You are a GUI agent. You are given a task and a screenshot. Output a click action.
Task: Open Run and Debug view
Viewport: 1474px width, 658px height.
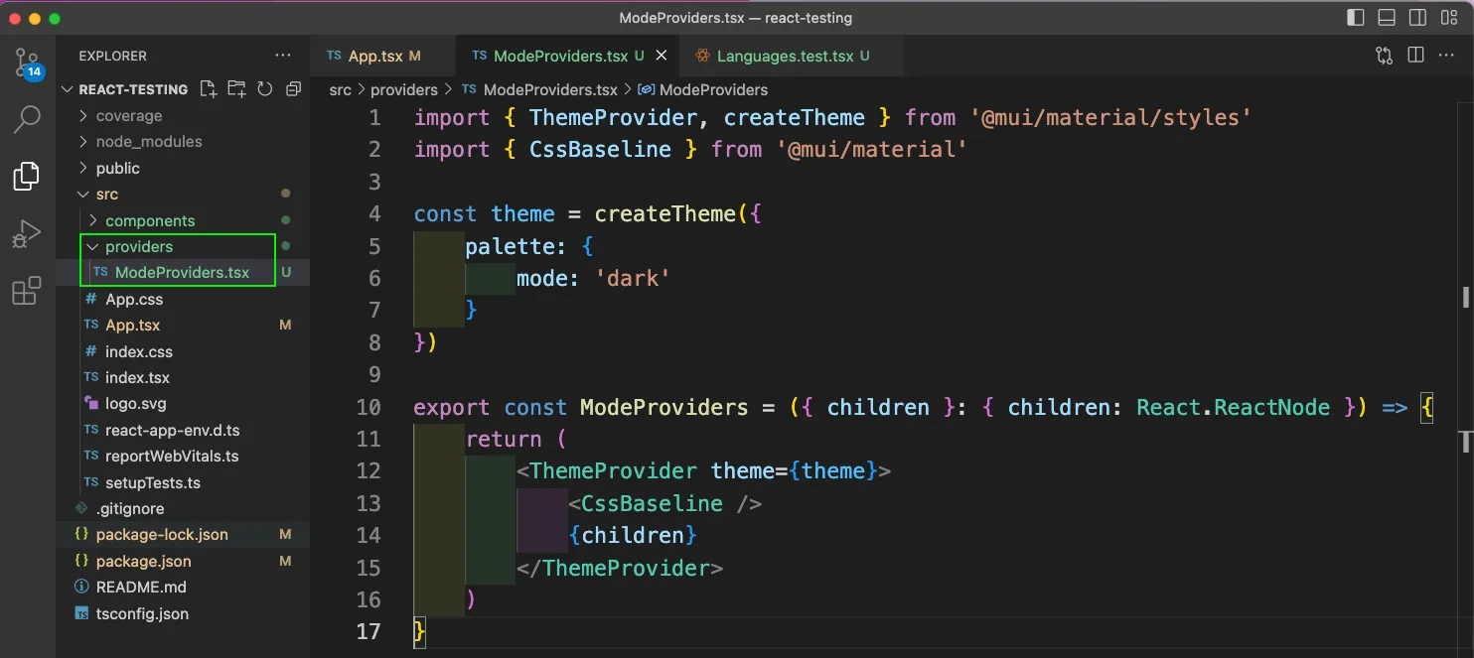point(27,234)
